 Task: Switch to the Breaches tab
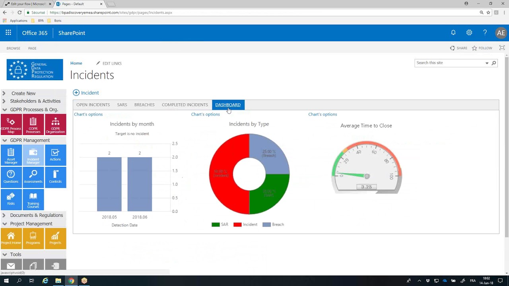[x=144, y=105]
